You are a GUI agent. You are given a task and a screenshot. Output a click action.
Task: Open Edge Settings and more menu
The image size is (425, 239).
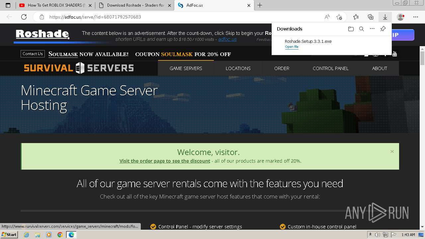tap(416, 17)
